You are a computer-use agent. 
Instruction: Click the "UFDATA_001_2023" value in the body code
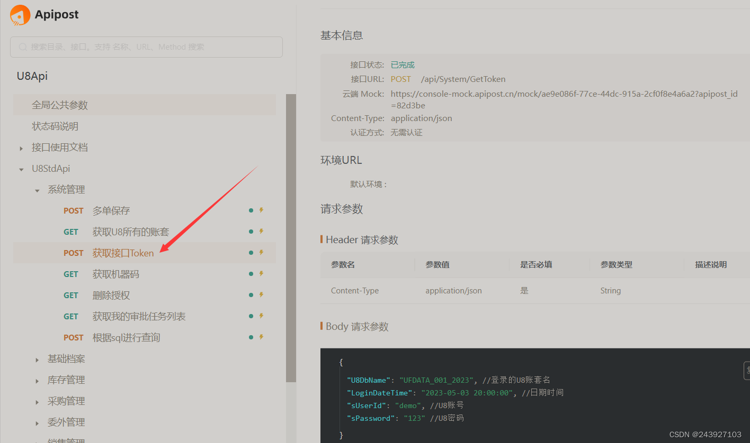(x=436, y=380)
